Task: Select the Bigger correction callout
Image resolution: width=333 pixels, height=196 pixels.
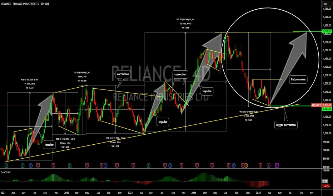Action: coord(286,125)
